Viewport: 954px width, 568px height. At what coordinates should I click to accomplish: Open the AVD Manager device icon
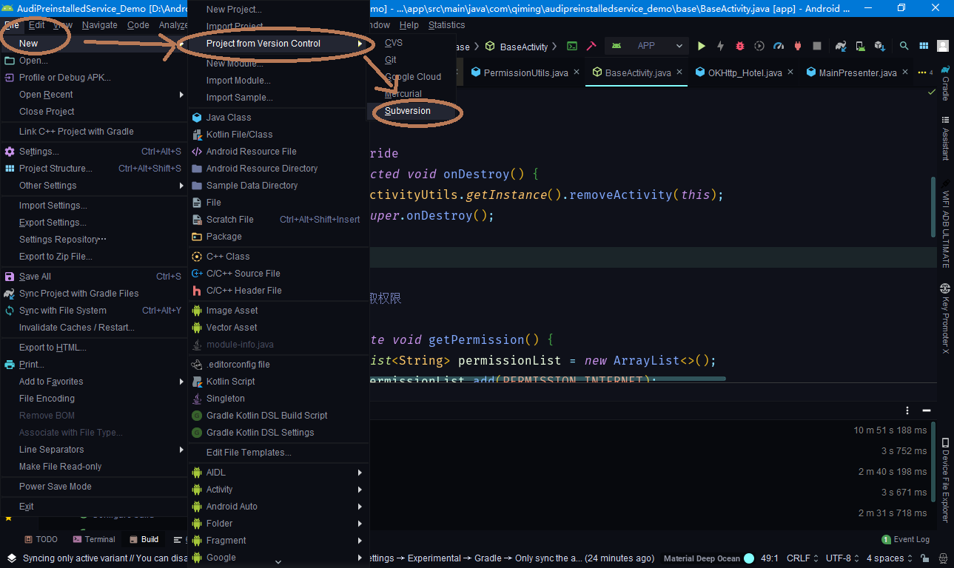[x=860, y=45]
